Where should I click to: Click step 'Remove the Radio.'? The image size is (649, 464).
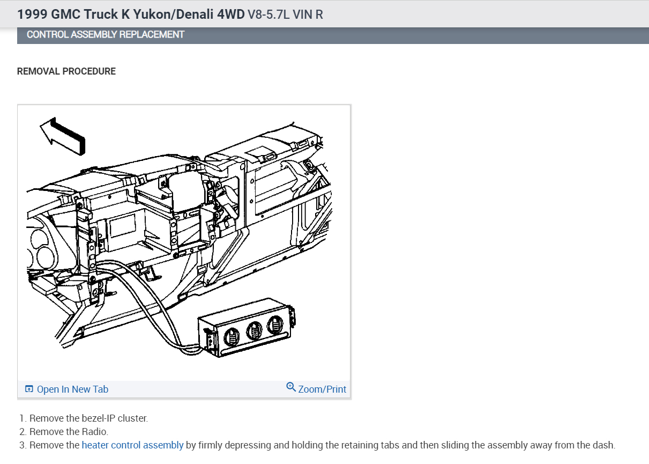coord(69,432)
